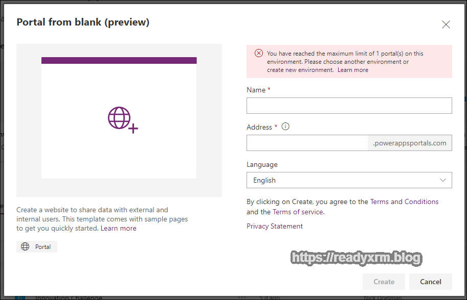The height and width of the screenshot is (300, 467).
Task: Click inside the Name input field
Action: [349, 106]
